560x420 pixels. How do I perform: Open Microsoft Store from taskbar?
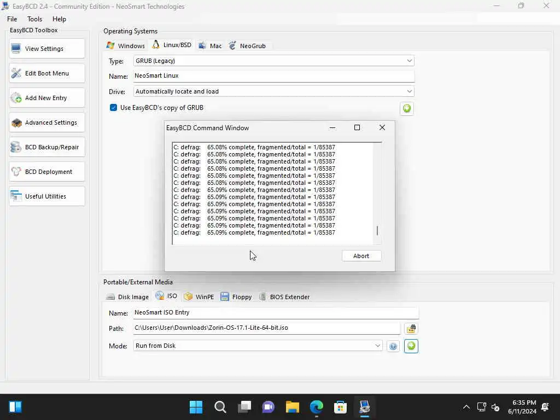[x=340, y=407]
